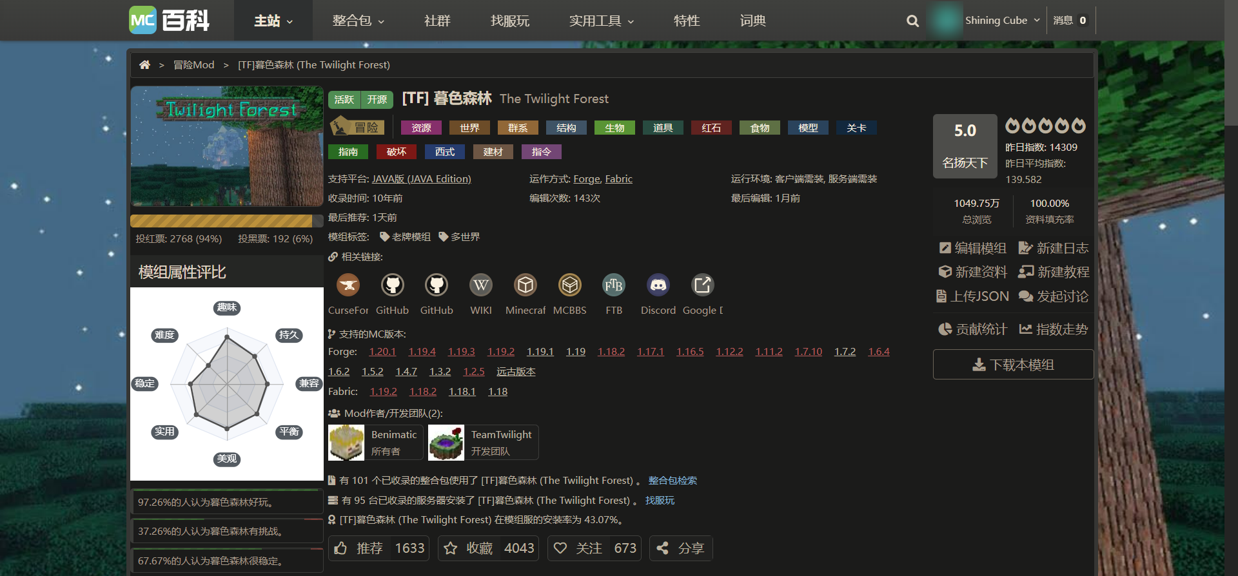Click the page vertical scrollbar
Viewport: 1238px width, 576px height.
tap(1231, 62)
